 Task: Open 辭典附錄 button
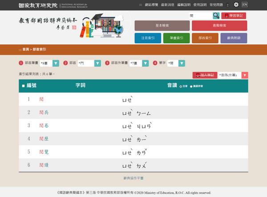(x=234, y=38)
